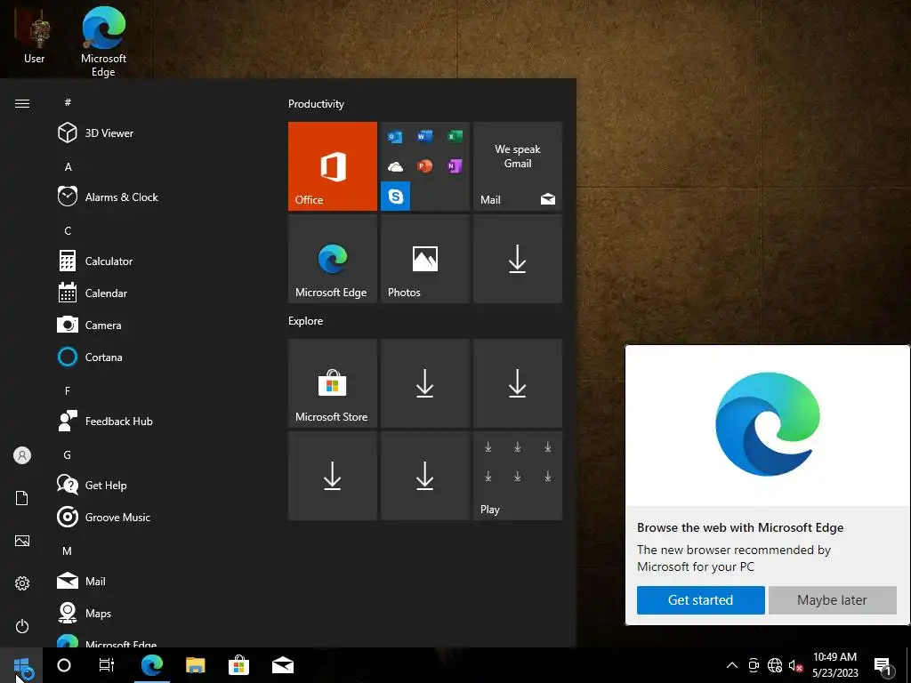Screen dimensions: 911x683
Task: Open OneNote icon in Office group tile
Action: (x=455, y=166)
